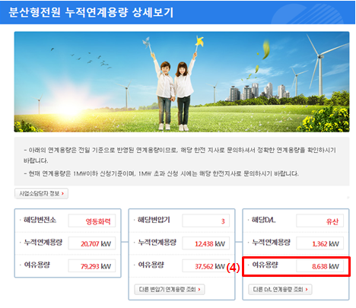The width and height of the screenshot is (356, 308).
Task: Click the 해당변전소 label
Action: click(x=40, y=220)
